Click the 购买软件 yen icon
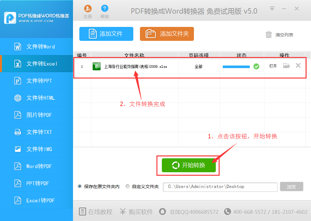Screen dimensions: 311x221 coord(123,212)
